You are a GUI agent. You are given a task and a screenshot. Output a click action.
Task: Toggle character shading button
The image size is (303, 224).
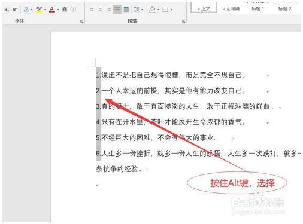coord(65,9)
